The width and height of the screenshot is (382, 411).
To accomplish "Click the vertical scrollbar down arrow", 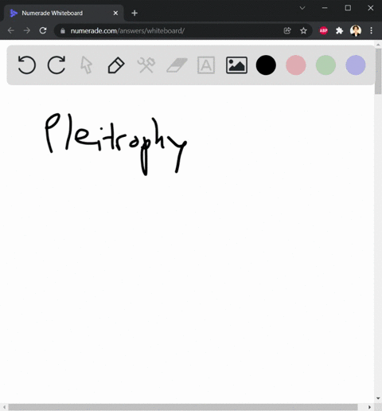I will (378, 398).
